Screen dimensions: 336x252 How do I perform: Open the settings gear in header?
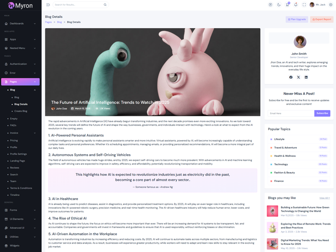pos(331,5)
